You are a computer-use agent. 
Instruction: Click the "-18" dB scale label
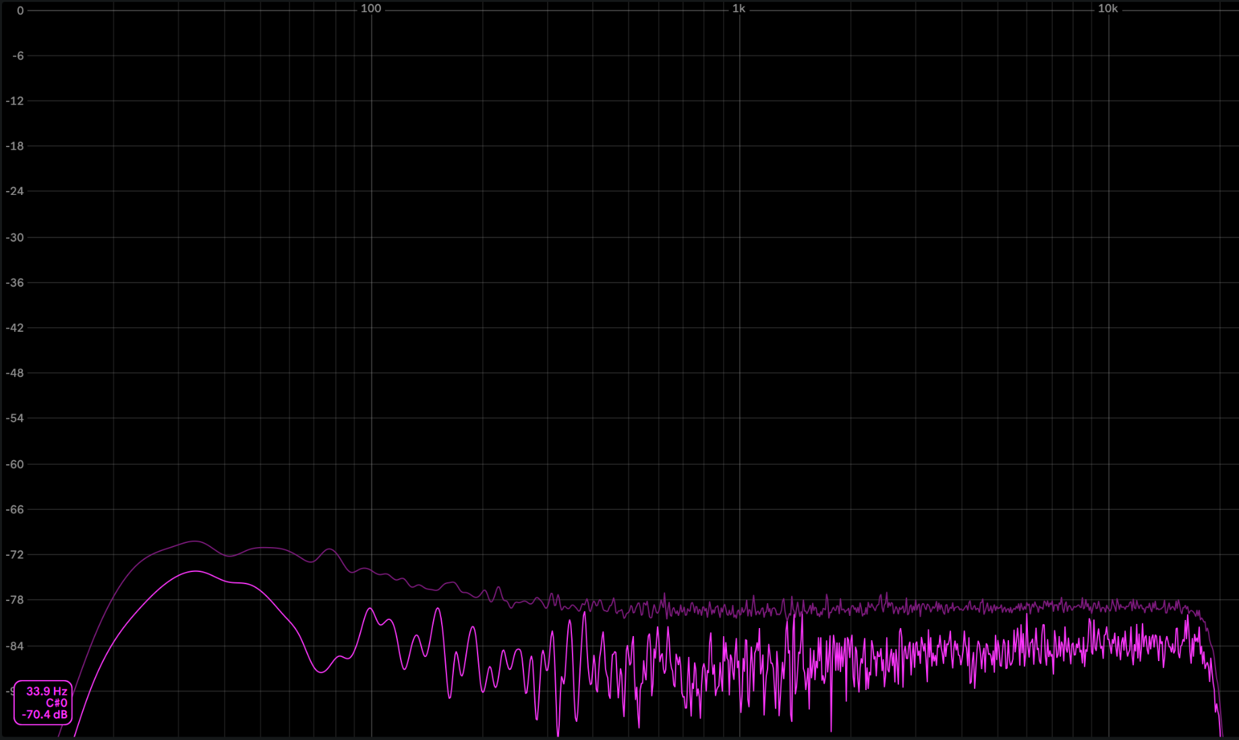pos(16,146)
